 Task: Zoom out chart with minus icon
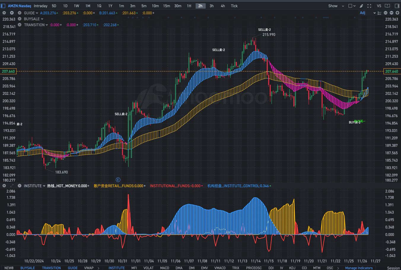392,13
